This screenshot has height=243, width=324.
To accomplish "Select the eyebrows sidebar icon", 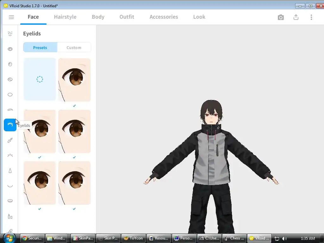I will (10, 110).
